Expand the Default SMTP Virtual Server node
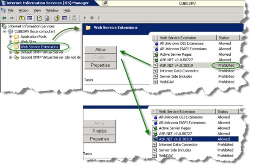The height and width of the screenshot is (165, 254). [x=11, y=52]
